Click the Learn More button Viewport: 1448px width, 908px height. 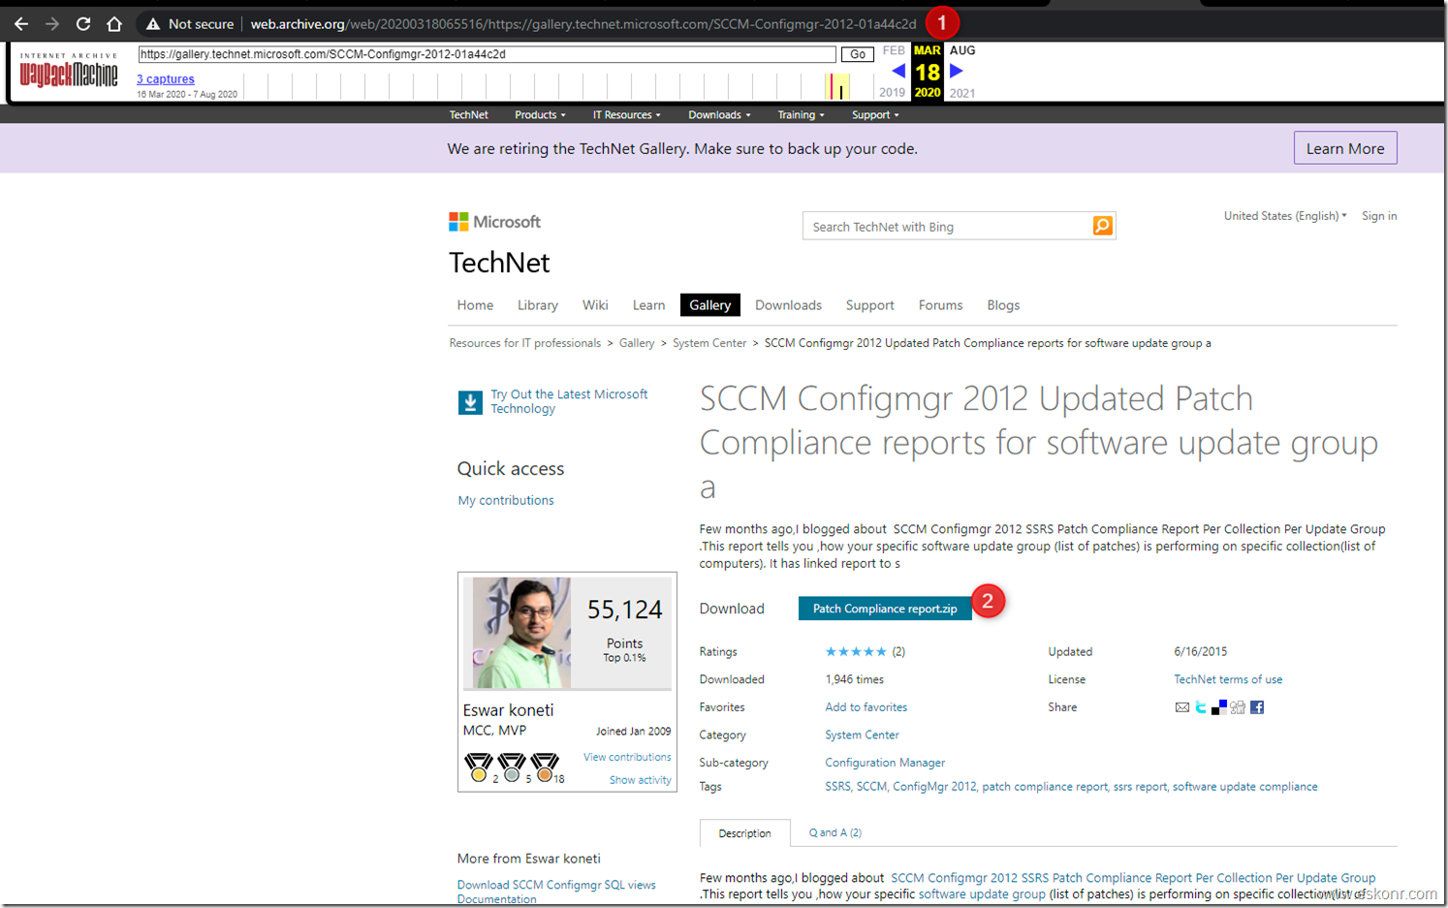pos(1345,147)
